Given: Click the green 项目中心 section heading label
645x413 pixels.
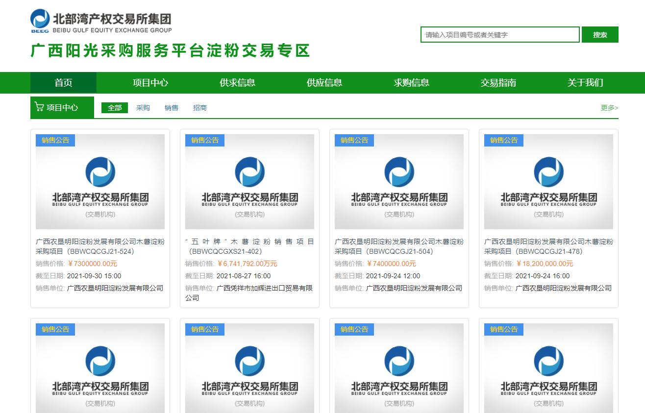Looking at the screenshot, I should tap(62, 107).
